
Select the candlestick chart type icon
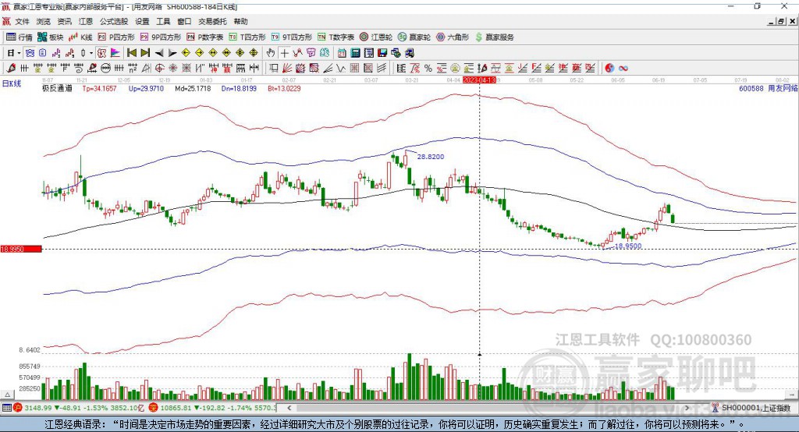(x=83, y=53)
